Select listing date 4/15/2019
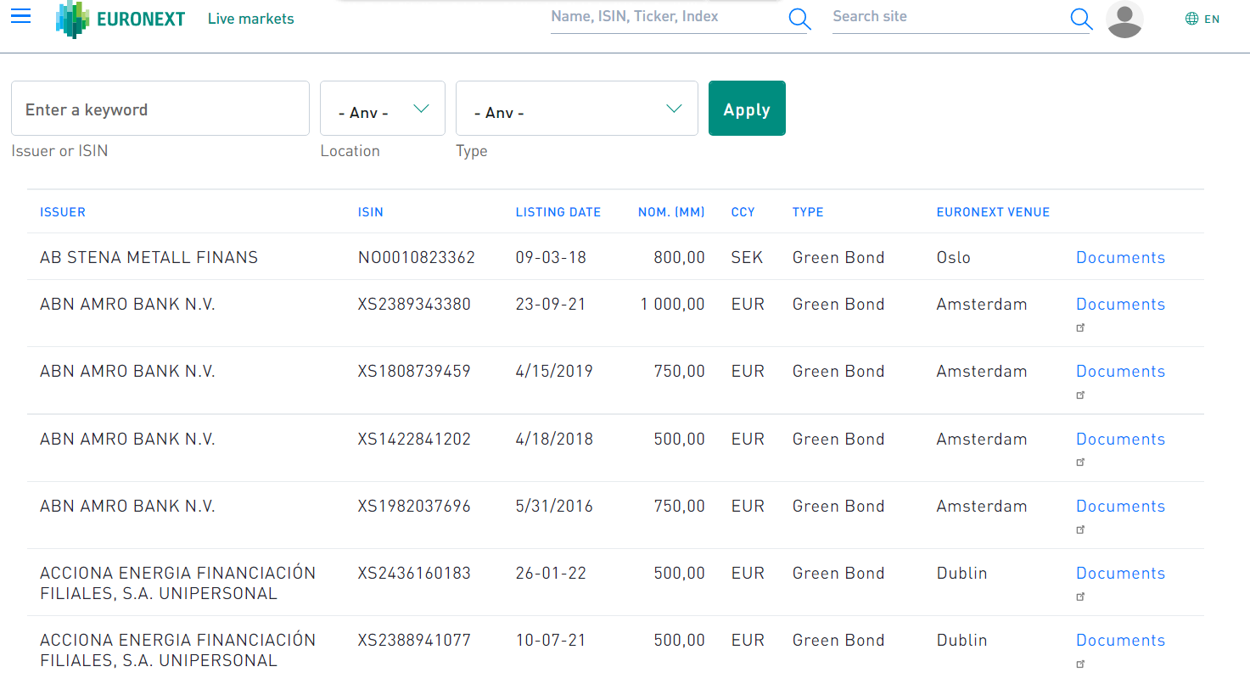This screenshot has width=1250, height=678. coord(554,371)
